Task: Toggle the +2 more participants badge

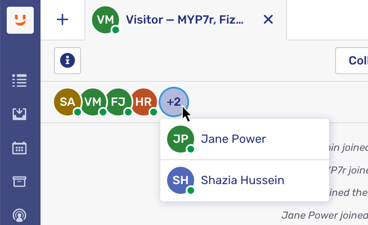Action: 173,102
